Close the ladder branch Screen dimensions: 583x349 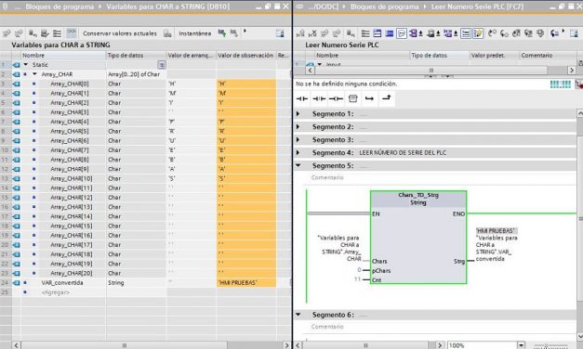[x=386, y=97]
